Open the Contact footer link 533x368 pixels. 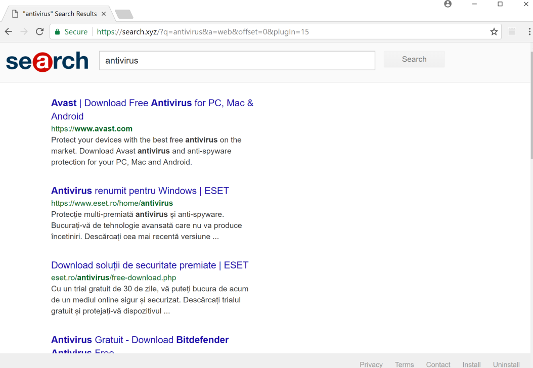438,364
